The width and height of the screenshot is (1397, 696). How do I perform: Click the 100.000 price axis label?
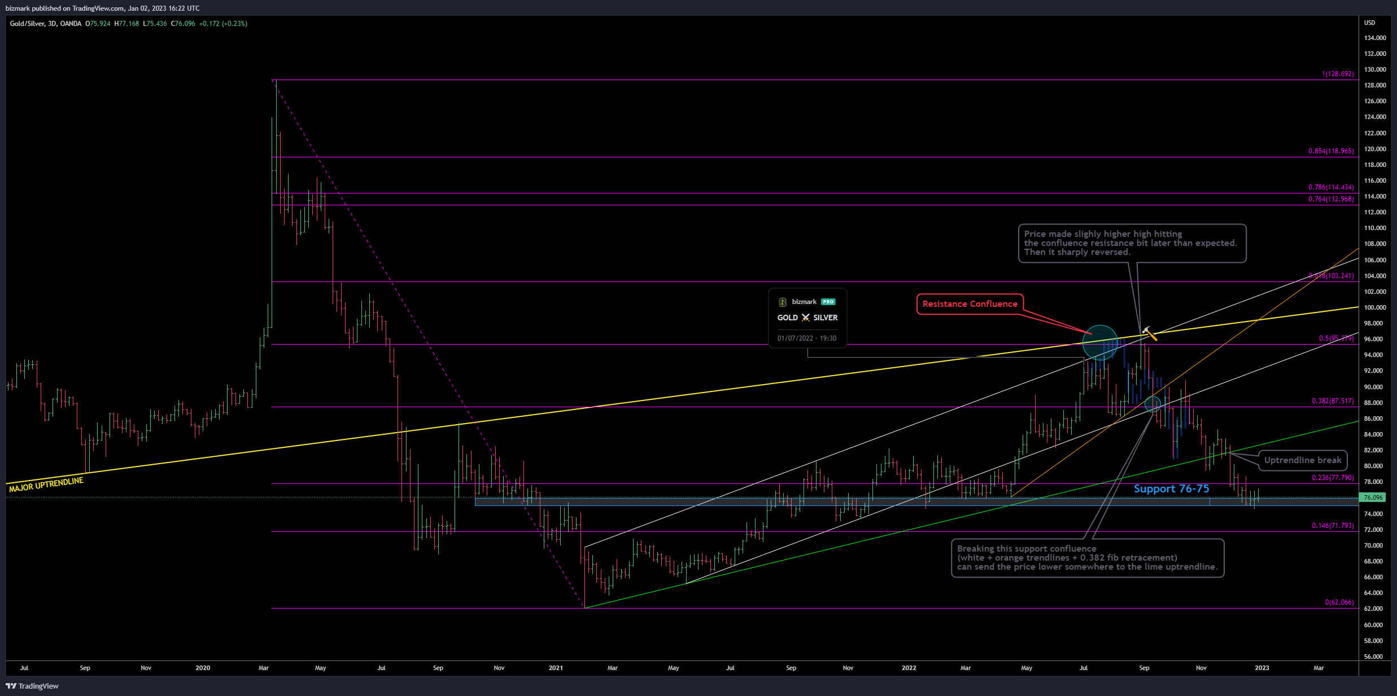point(1375,307)
